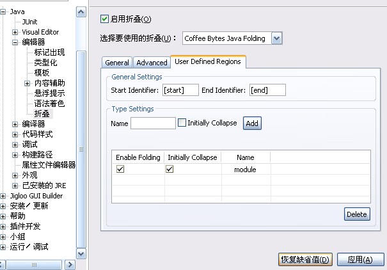Collapse the 编辑器 tree node
Viewport: 387px width, 270px height.
pyautogui.click(x=15, y=42)
